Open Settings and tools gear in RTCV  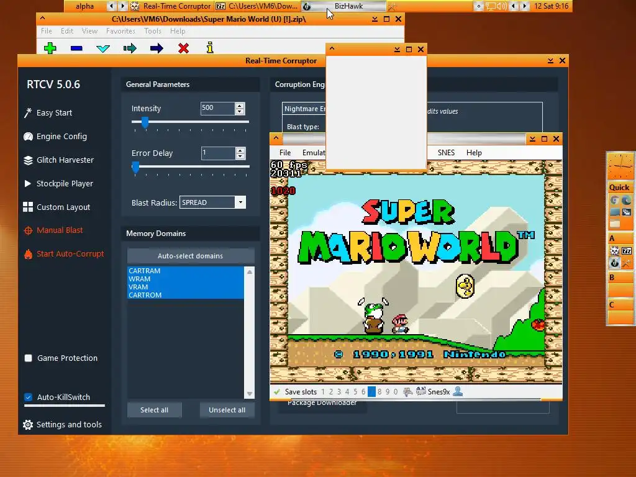[x=62, y=425]
